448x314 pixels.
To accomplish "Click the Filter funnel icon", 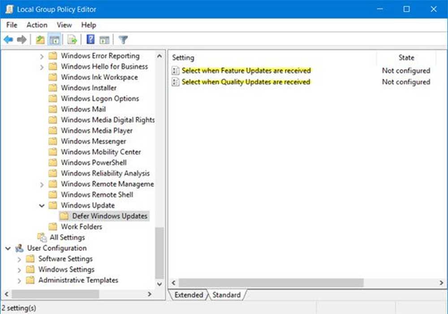I will pos(123,40).
